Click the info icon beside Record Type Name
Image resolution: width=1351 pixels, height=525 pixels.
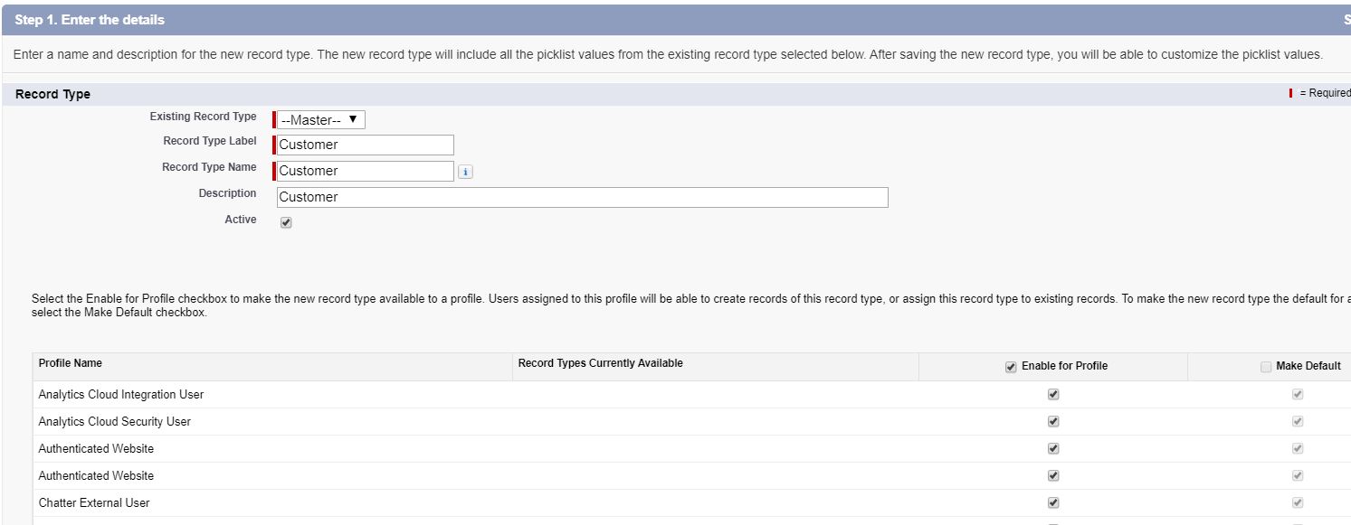(x=465, y=171)
